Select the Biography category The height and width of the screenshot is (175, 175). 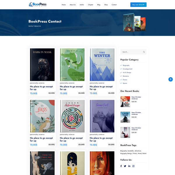pos(126,65)
